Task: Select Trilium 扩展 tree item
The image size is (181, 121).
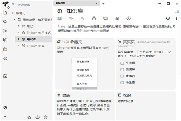Action: point(36,46)
